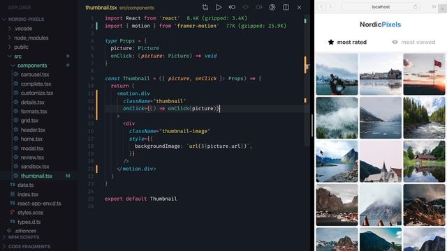
Task: Split the editor with the layout icon
Action: [286, 7]
